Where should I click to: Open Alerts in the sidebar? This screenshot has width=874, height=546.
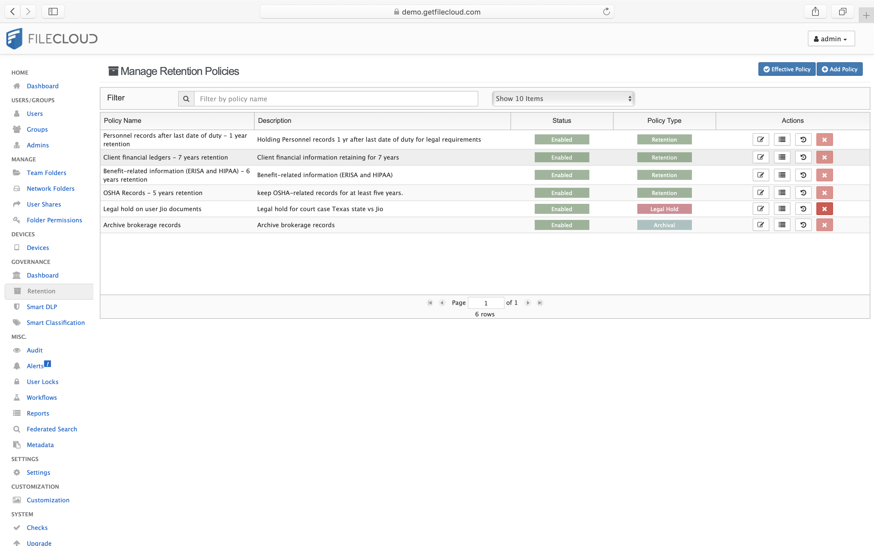coord(35,366)
